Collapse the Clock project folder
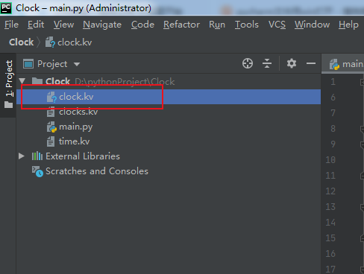The height and width of the screenshot is (274, 364). pyautogui.click(x=22, y=81)
